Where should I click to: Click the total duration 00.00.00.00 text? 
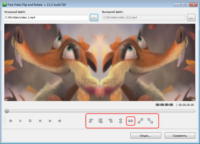[x=186, y=105]
